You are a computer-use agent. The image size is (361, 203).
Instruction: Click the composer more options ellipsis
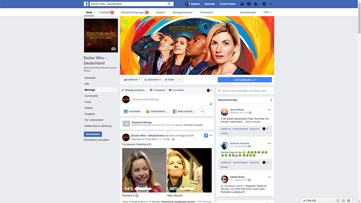pos(202,111)
